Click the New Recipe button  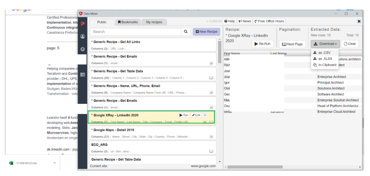(x=206, y=32)
